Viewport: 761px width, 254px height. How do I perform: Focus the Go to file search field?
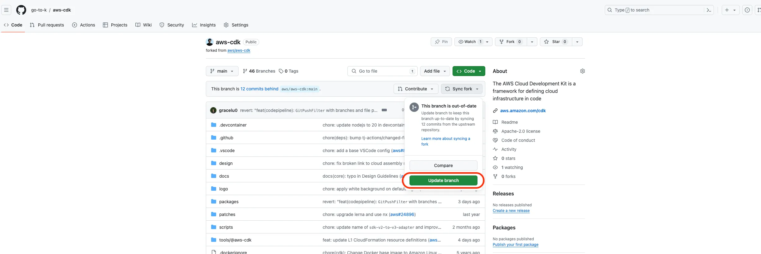click(x=382, y=71)
